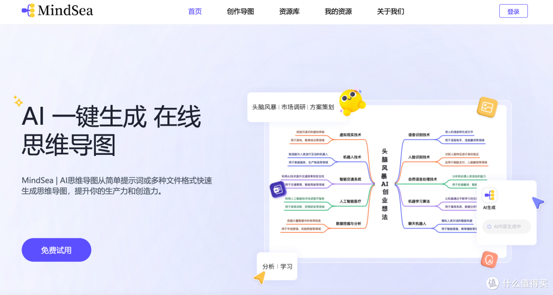Select the 聊天机器人 node

pos(417,223)
